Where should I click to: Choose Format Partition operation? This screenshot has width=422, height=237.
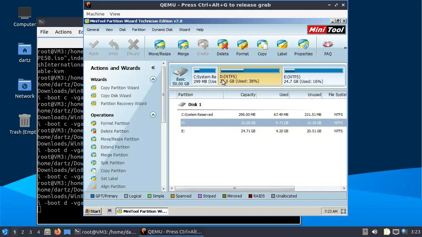click(x=115, y=123)
